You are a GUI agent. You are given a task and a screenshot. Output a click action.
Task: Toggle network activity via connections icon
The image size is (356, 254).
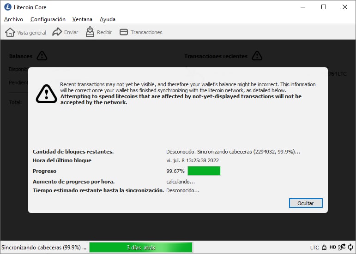pyautogui.click(x=342, y=248)
